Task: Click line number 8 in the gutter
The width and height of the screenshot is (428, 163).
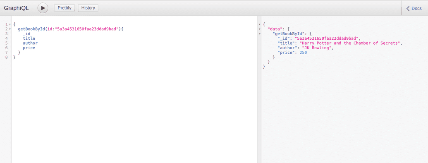Action: 6,57
